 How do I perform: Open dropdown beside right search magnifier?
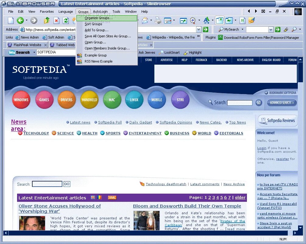(300, 29)
